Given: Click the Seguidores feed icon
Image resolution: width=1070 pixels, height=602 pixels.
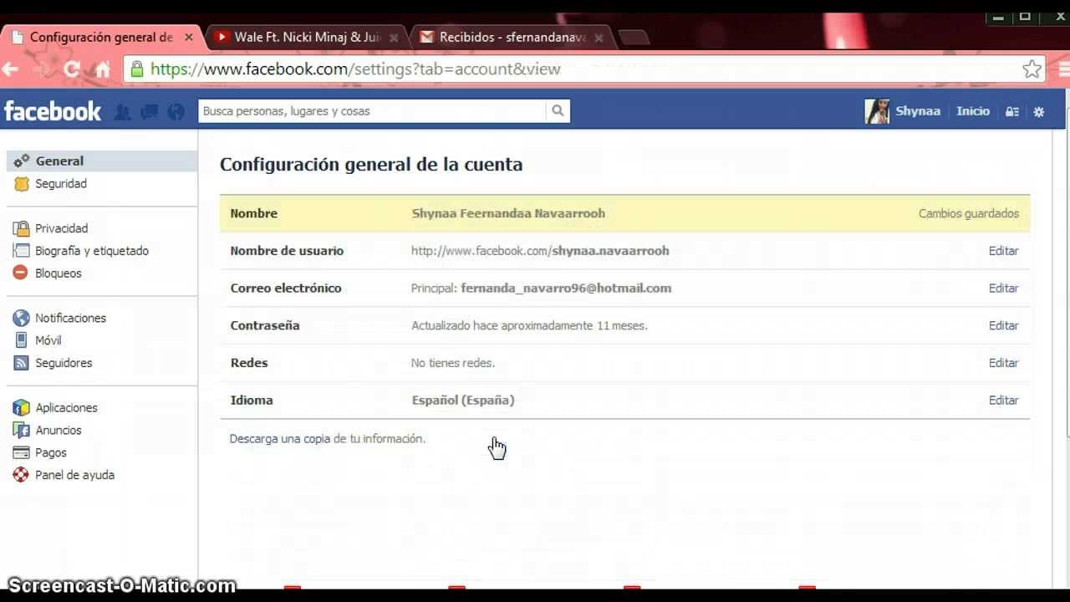Looking at the screenshot, I should [x=22, y=363].
